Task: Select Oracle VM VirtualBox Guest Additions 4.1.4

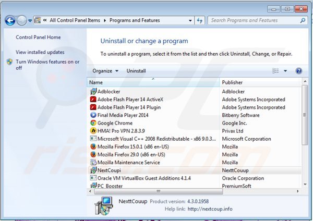Action: (144, 178)
